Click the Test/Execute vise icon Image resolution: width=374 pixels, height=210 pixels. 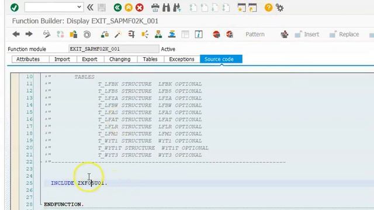[x=131, y=34]
